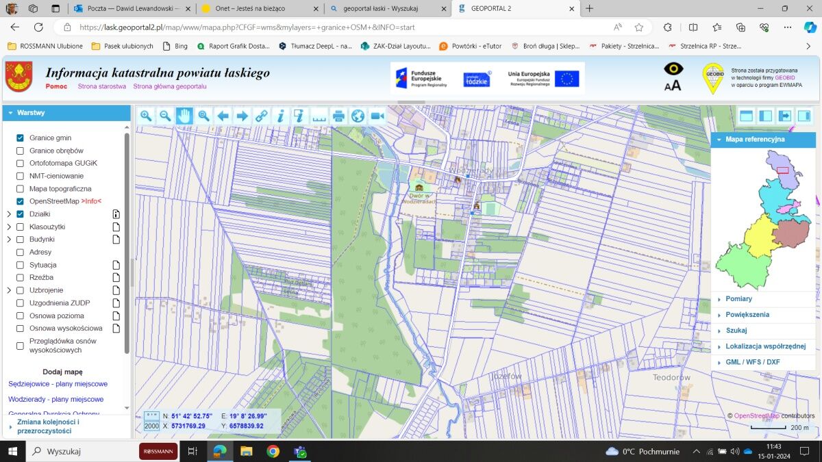Uncheck the Granice gmin layer
Viewport: 822px width, 462px height.
tap(20, 138)
